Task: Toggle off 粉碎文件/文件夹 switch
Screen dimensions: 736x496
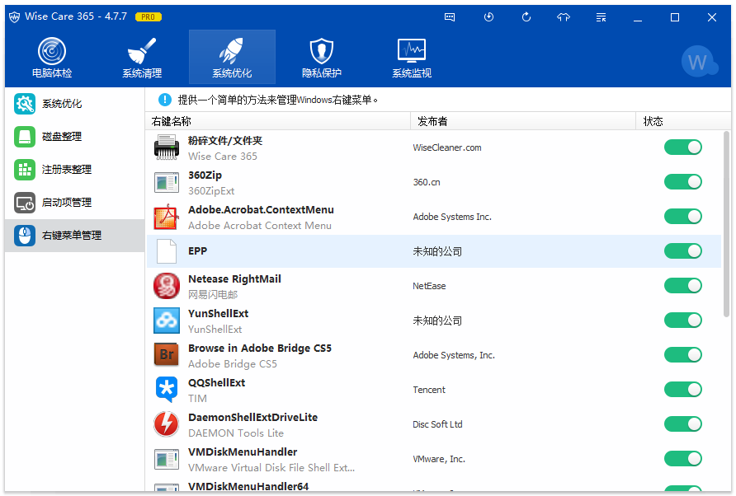Action: click(683, 147)
